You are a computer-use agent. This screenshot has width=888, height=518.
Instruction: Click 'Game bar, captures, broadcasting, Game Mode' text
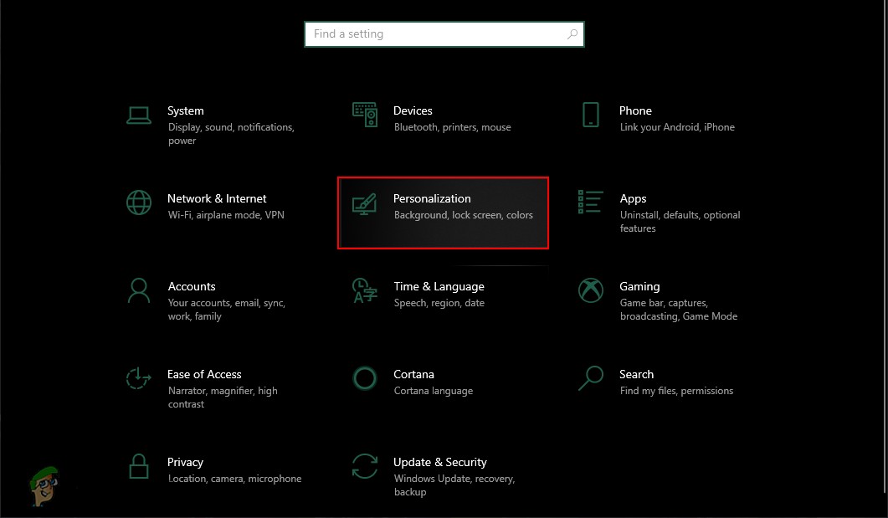tap(679, 310)
